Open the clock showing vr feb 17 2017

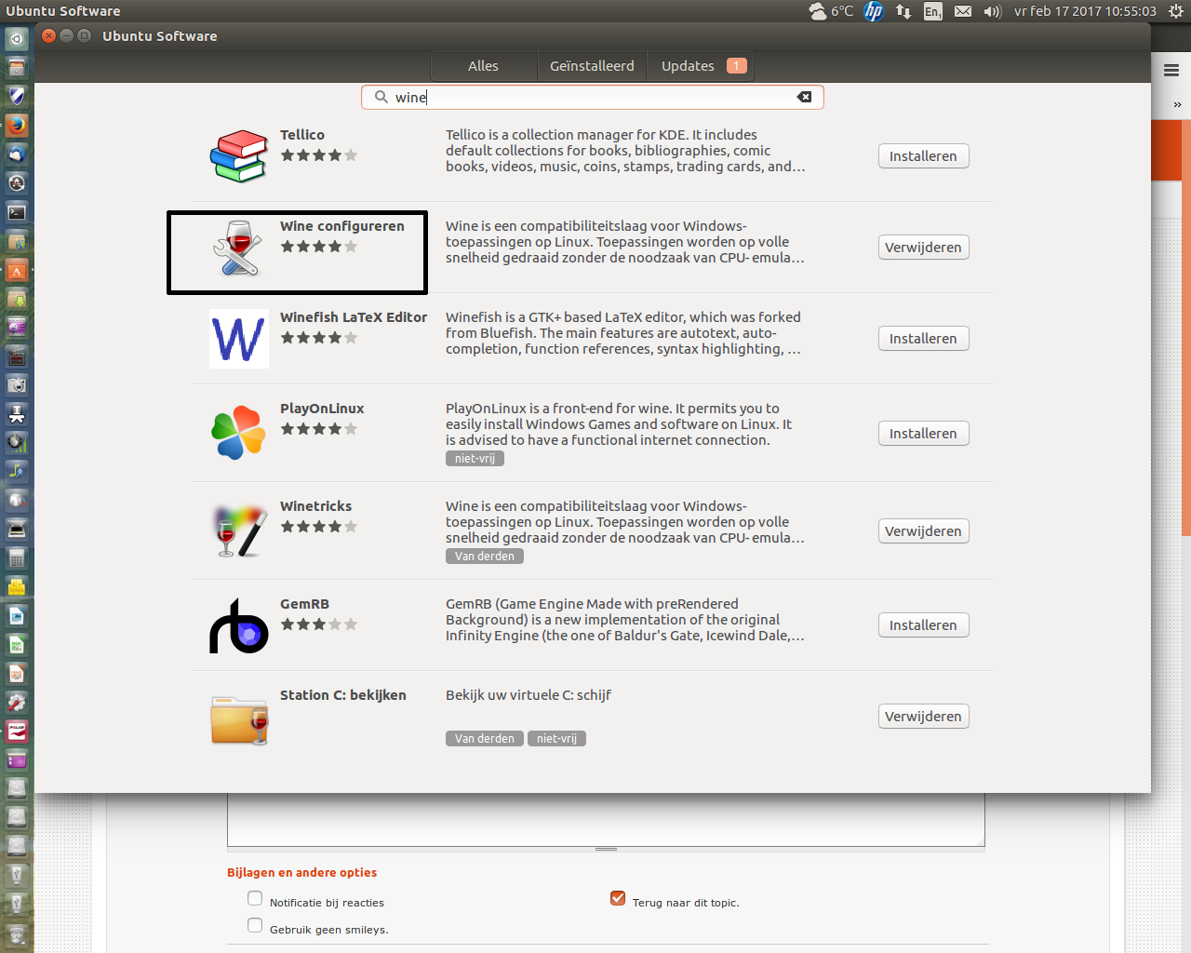[1085, 11]
